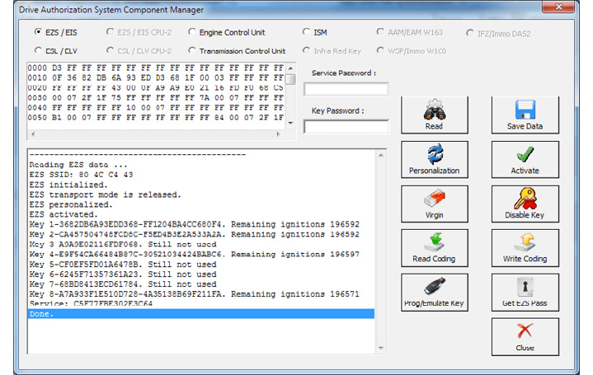The image size is (593, 375).
Task: Choose the Engine Control Unit radio button
Action: tap(193, 32)
